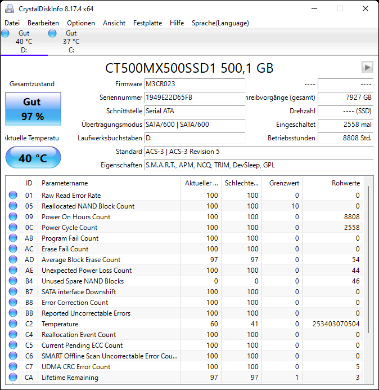
Task: Click the Eigenschaften field with S.M.A.R.T.
Action: tap(259, 165)
